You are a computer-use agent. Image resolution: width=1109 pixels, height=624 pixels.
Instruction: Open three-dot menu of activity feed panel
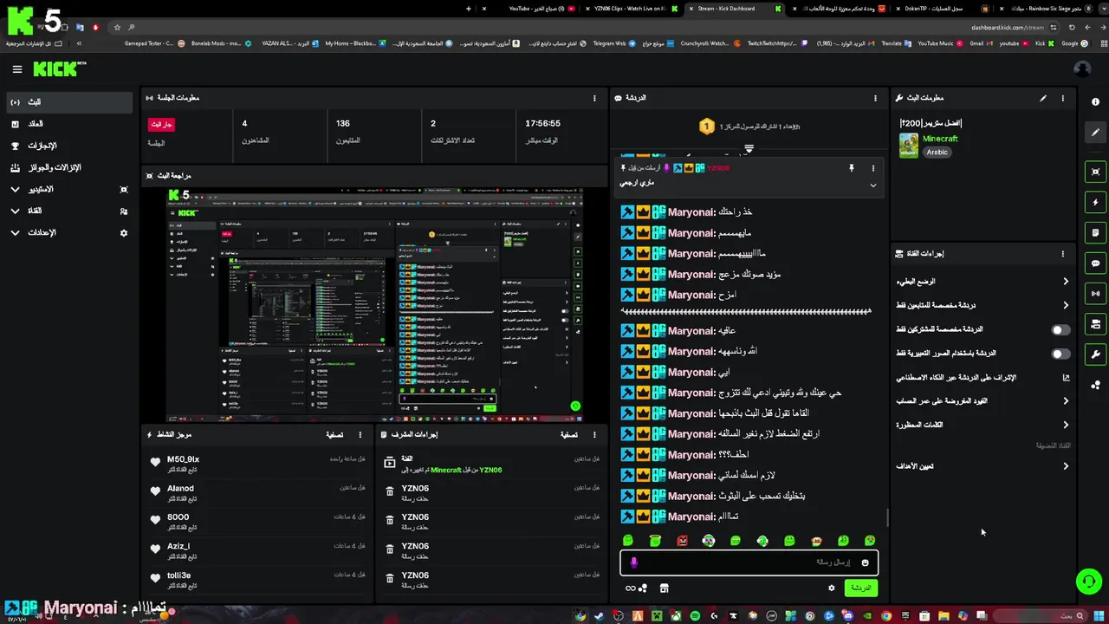pyautogui.click(x=360, y=434)
